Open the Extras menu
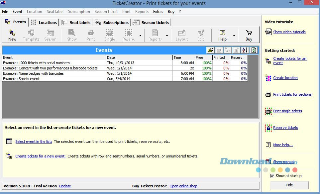Screen dimensions: 320x194 pyautogui.click(x=158, y=11)
